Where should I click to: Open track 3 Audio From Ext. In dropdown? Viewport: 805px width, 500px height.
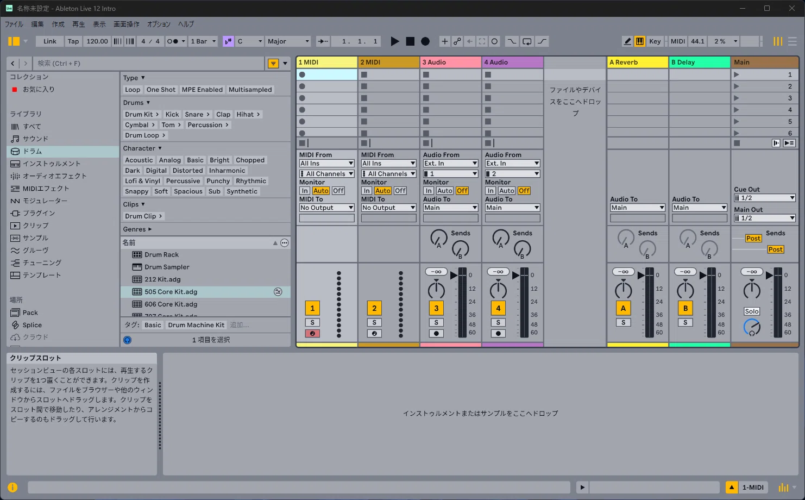[x=450, y=164]
